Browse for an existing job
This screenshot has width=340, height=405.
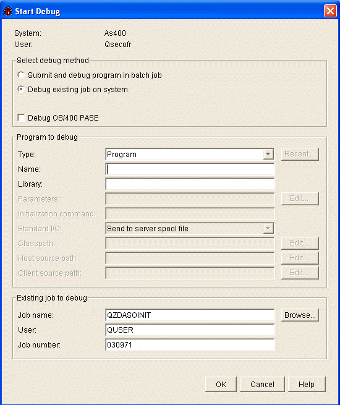tap(300, 315)
